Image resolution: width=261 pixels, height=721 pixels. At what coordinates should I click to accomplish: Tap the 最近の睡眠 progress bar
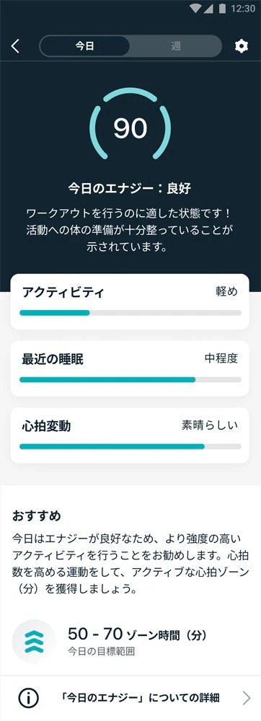[x=130, y=380]
